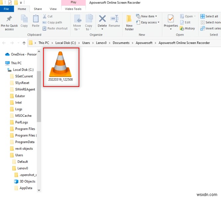Open the Move to menu
This screenshot has height=198, width=221.
[77, 23]
